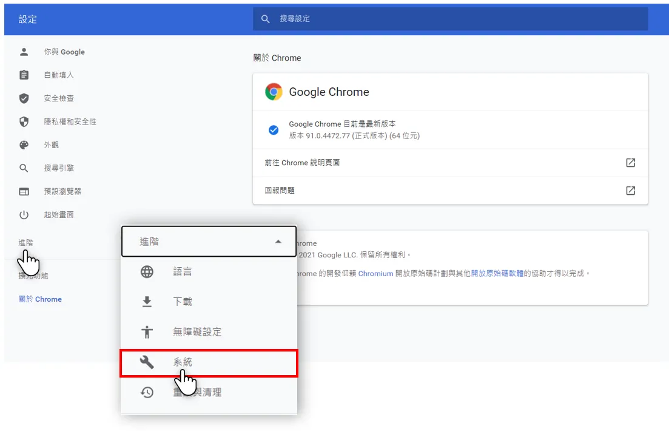The height and width of the screenshot is (431, 669).
Task: Click the history clock icon for reset
Action: tap(147, 392)
